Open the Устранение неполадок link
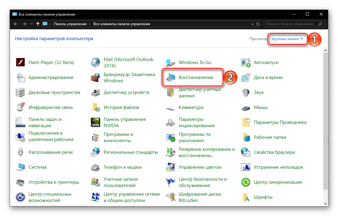The image size is (338, 216). [x=278, y=167]
